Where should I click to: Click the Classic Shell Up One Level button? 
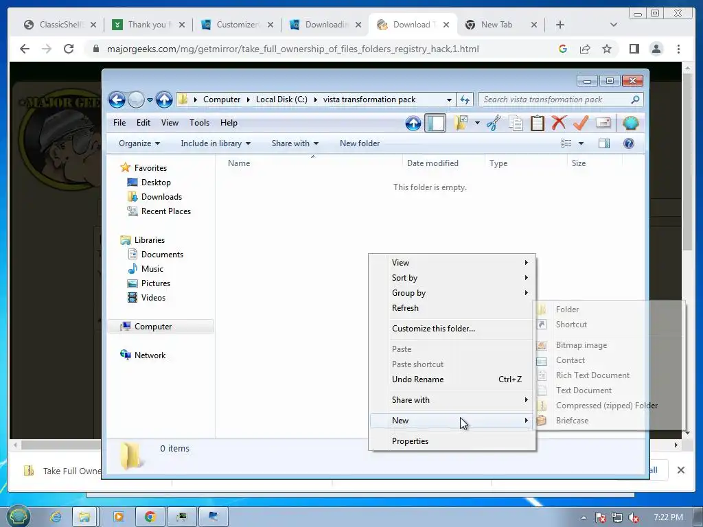pyautogui.click(x=413, y=123)
